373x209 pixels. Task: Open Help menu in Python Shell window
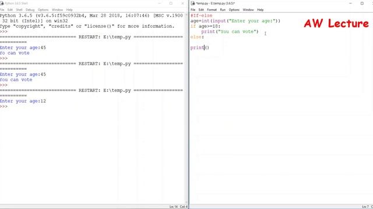pos(69,10)
